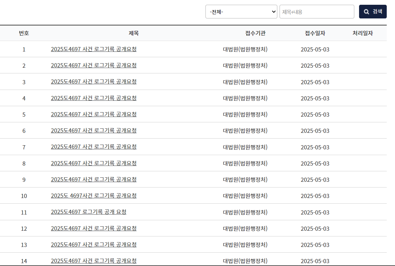Open the title link in row 6
Image resolution: width=395 pixels, height=266 pixels.
tap(94, 131)
